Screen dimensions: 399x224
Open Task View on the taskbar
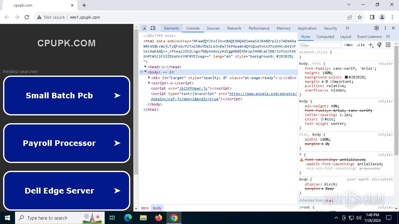click(x=112, y=218)
